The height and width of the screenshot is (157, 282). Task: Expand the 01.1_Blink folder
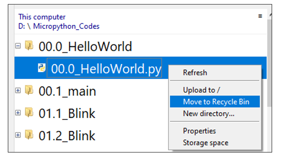pyautogui.click(x=18, y=113)
